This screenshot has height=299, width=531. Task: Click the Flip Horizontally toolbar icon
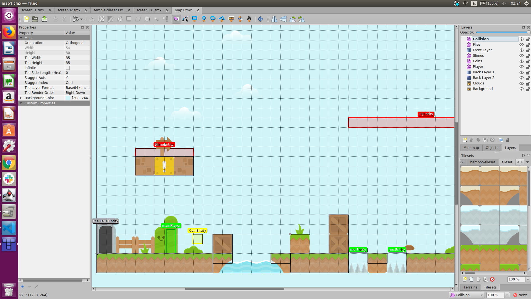[274, 19]
